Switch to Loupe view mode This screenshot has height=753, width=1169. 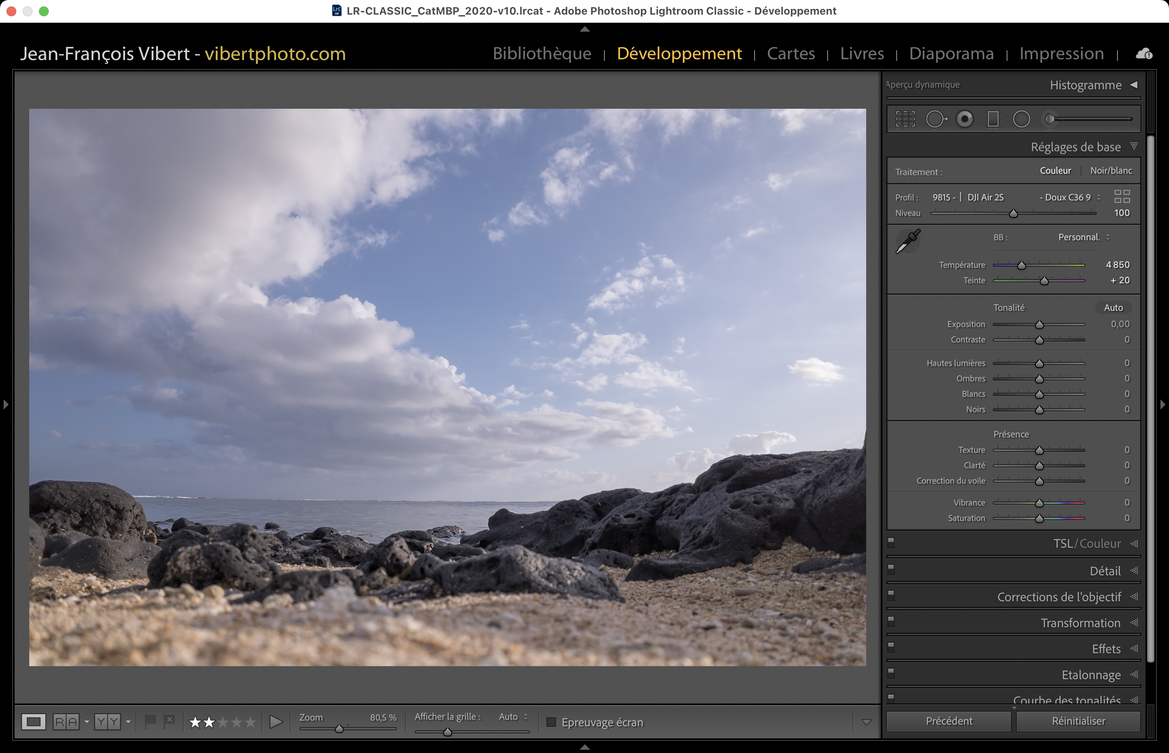point(34,722)
